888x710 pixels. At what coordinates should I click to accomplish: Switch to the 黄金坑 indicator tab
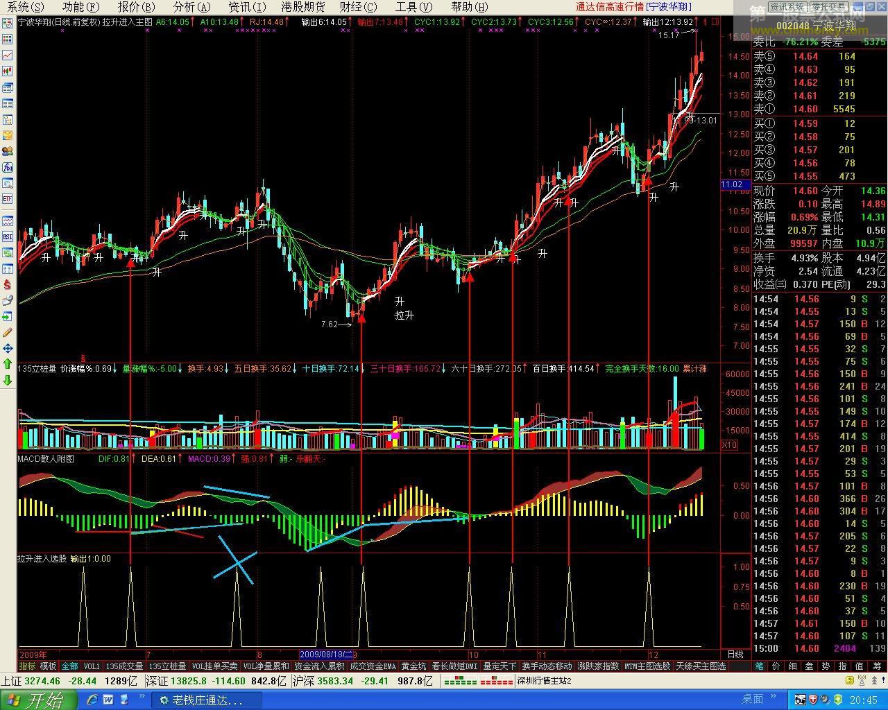[x=413, y=666]
